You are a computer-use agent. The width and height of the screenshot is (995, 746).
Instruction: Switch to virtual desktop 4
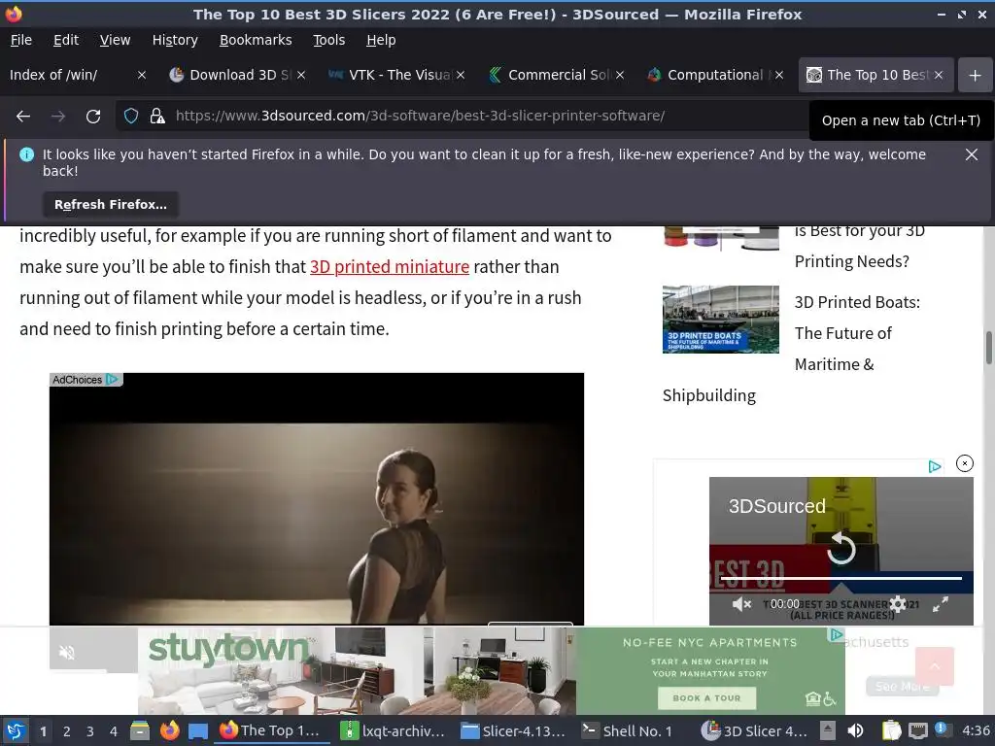pos(114,731)
